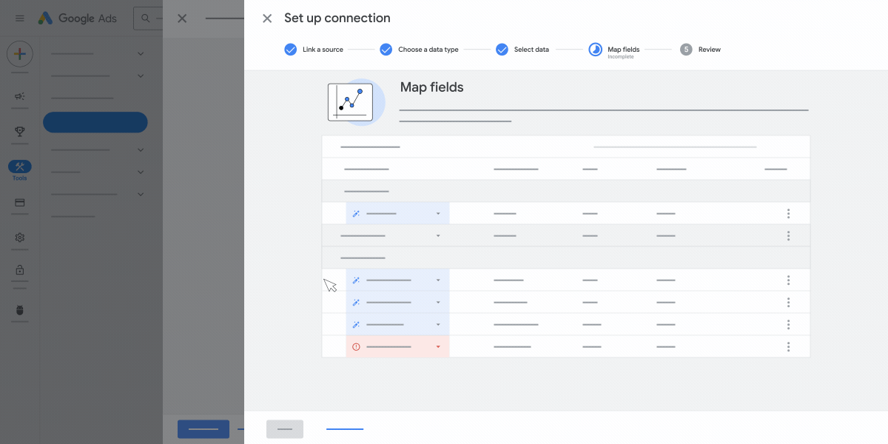Click the blue text link beside the gray button
Viewport: 888px width, 444px height.
tap(345, 428)
